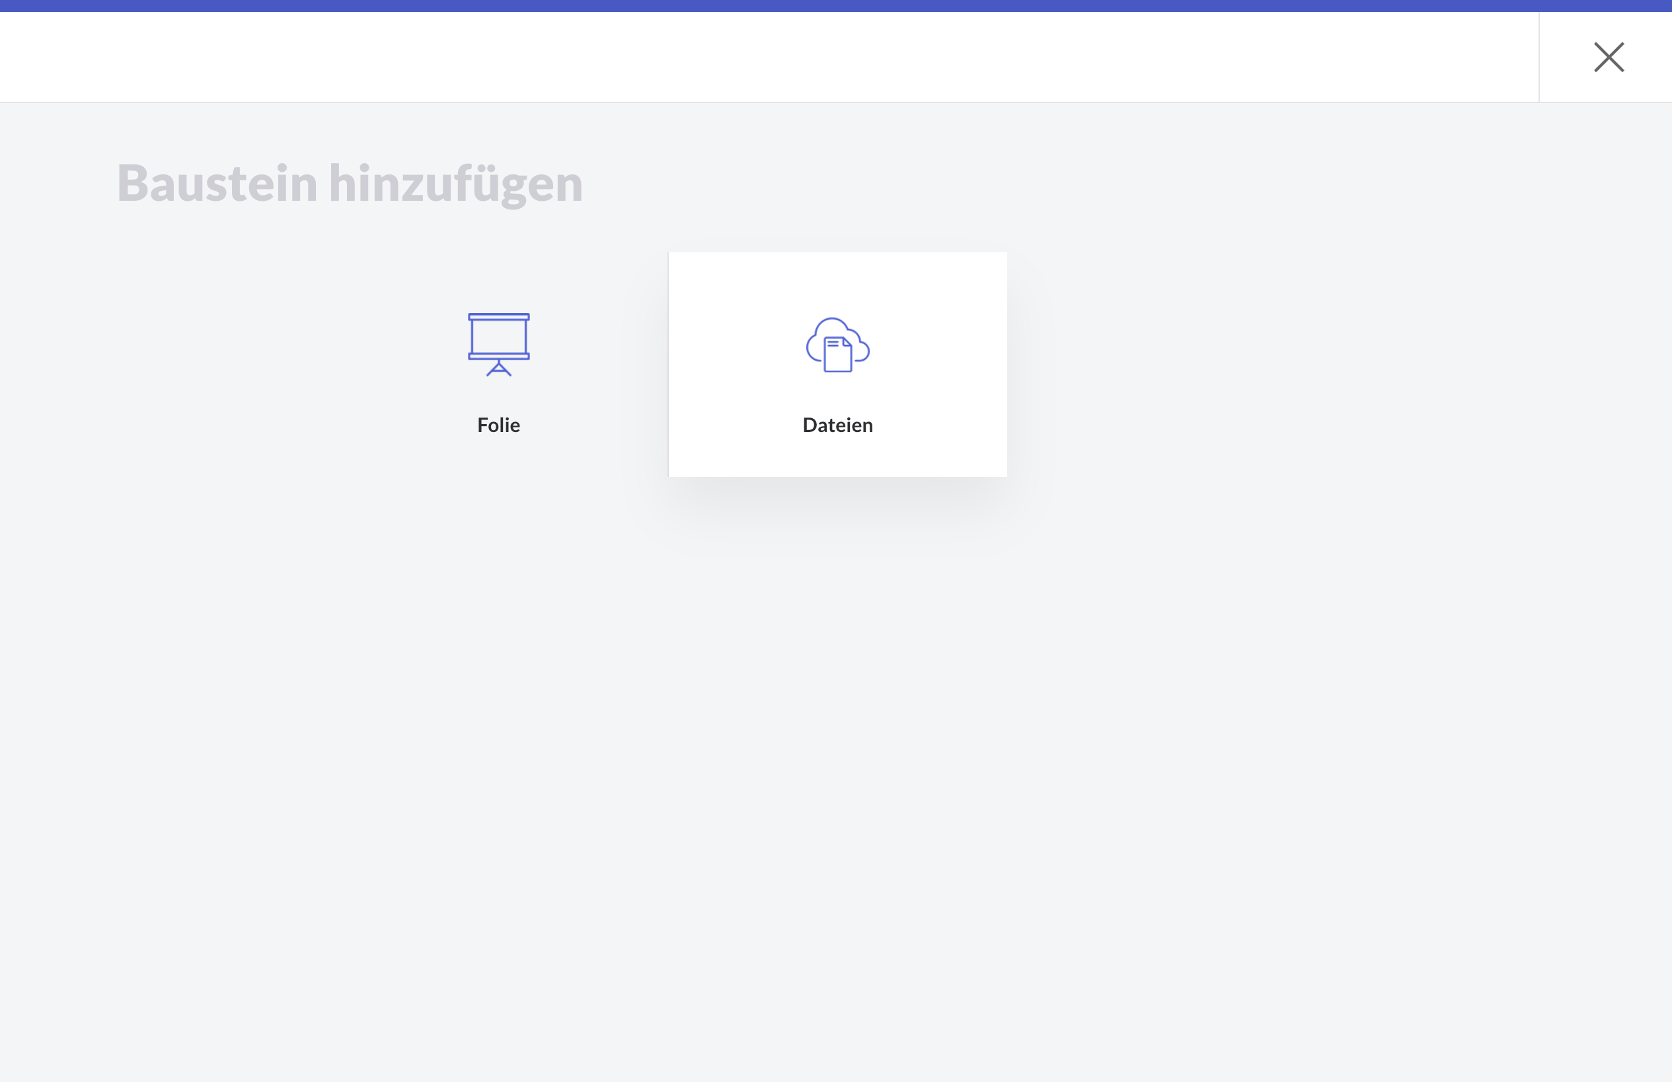The image size is (1672, 1082).
Task: Select the Dateien label text
Action: tap(837, 425)
